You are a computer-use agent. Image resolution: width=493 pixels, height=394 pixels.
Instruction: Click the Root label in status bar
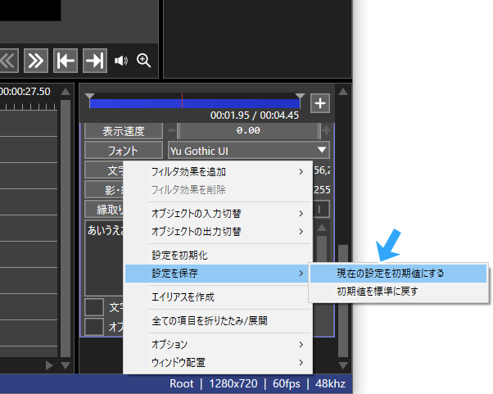pyautogui.click(x=182, y=384)
